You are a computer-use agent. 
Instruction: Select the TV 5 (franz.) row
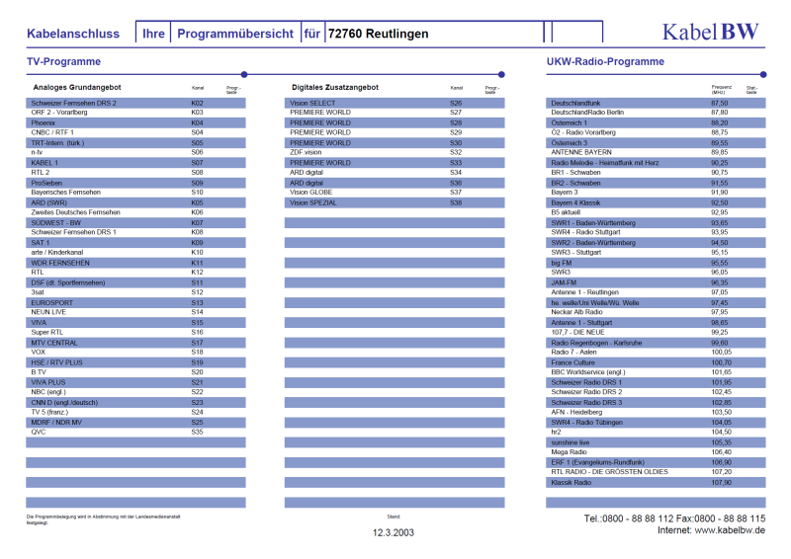tap(135, 412)
